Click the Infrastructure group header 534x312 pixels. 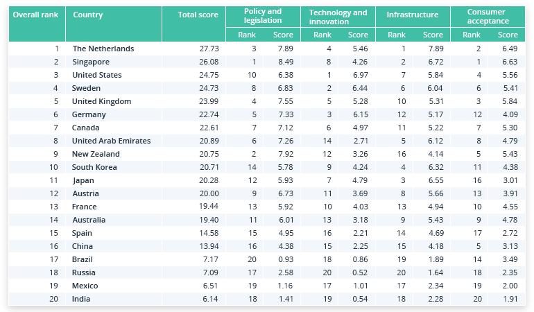point(412,15)
